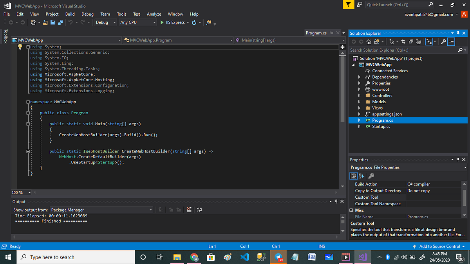Toggle Word Wrap in the Output window
The width and height of the screenshot is (470, 264).
click(x=199, y=210)
